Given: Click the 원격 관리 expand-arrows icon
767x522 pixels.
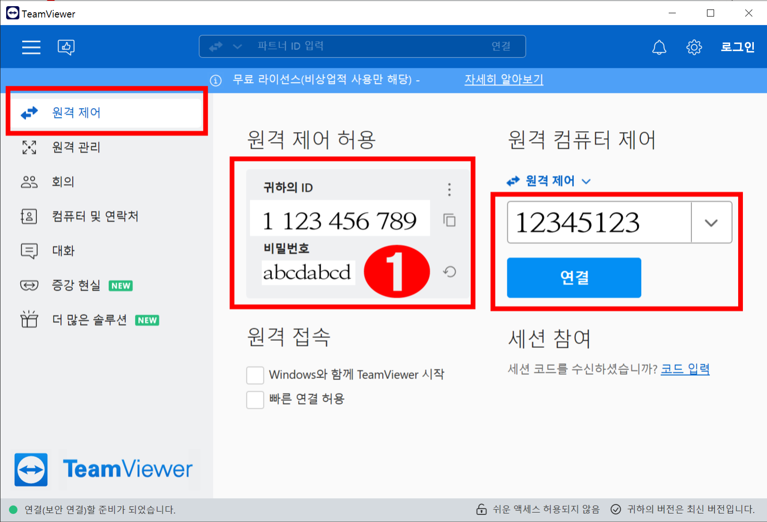Looking at the screenshot, I should [29, 147].
